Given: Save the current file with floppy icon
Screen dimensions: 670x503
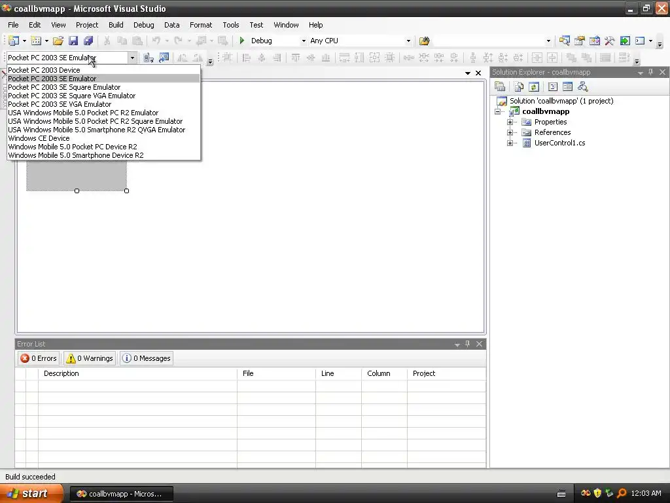Looking at the screenshot, I should point(73,41).
